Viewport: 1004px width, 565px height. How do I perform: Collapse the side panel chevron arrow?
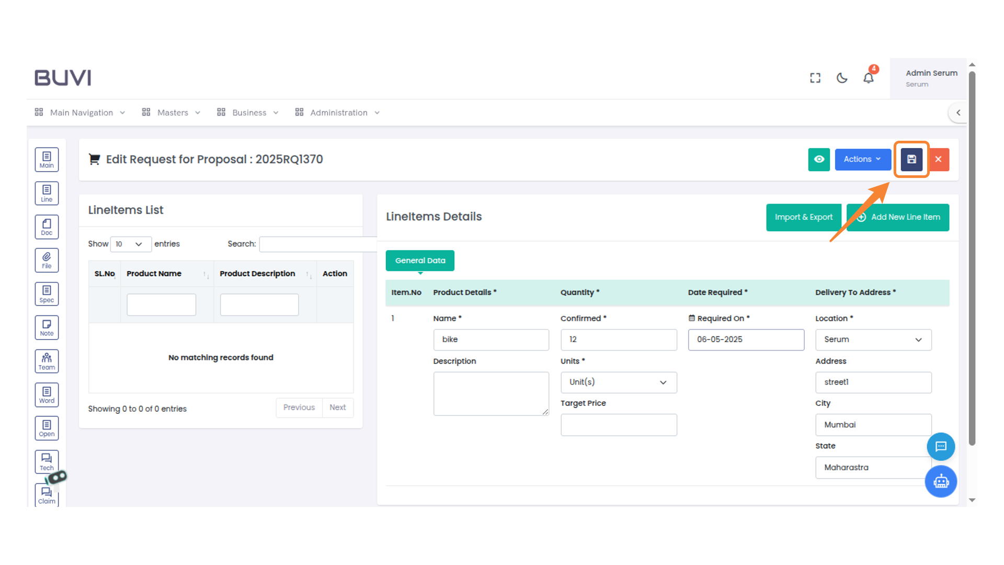click(x=958, y=112)
